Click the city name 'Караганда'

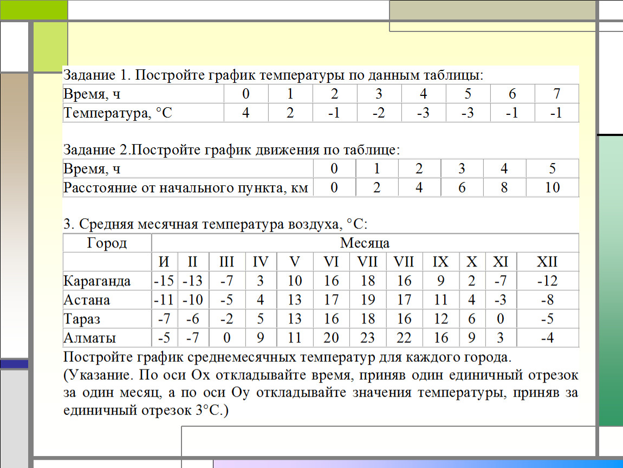[x=97, y=281]
